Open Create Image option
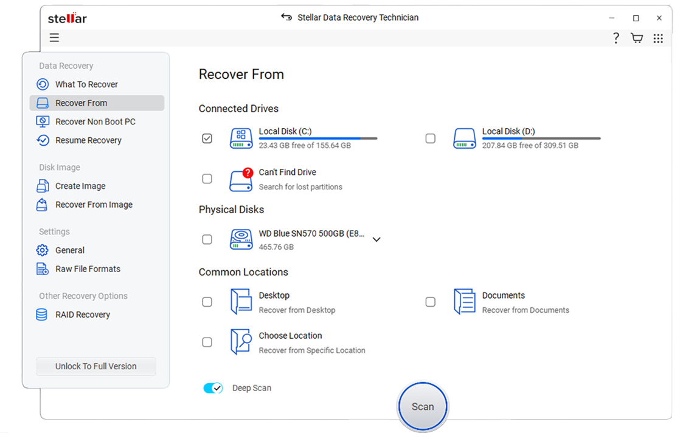Viewport: 680px width, 439px height. [x=97, y=186]
